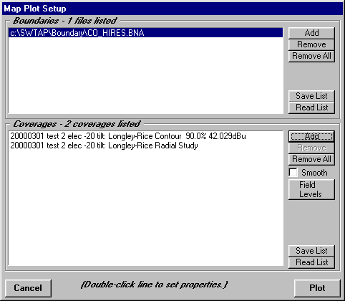345x301 pixels.
Task: Read List in the Coverages section
Action: coord(311,262)
